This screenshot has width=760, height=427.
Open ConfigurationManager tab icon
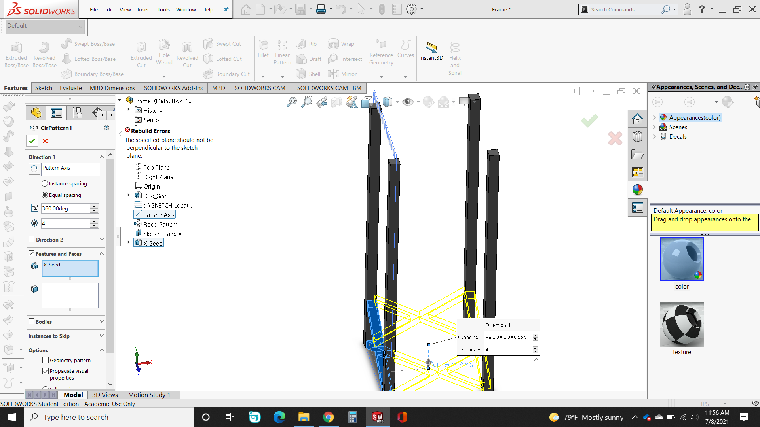(x=77, y=113)
